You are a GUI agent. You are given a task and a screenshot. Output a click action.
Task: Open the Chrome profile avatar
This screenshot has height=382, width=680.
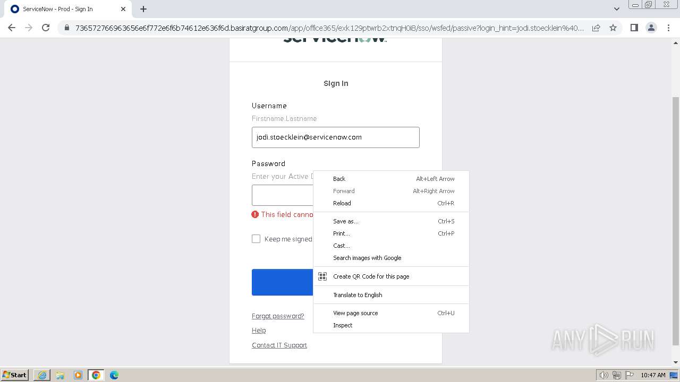651,28
